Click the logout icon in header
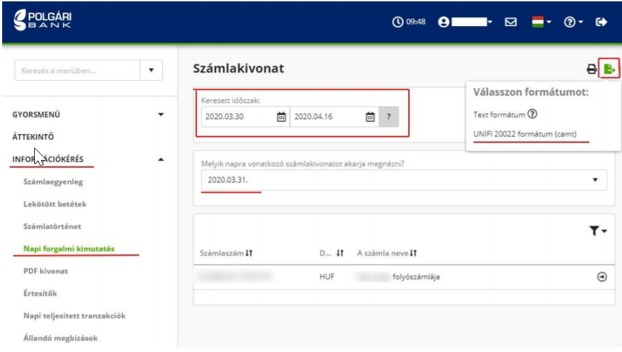Image resolution: width=622 pixels, height=352 pixels. click(x=601, y=22)
